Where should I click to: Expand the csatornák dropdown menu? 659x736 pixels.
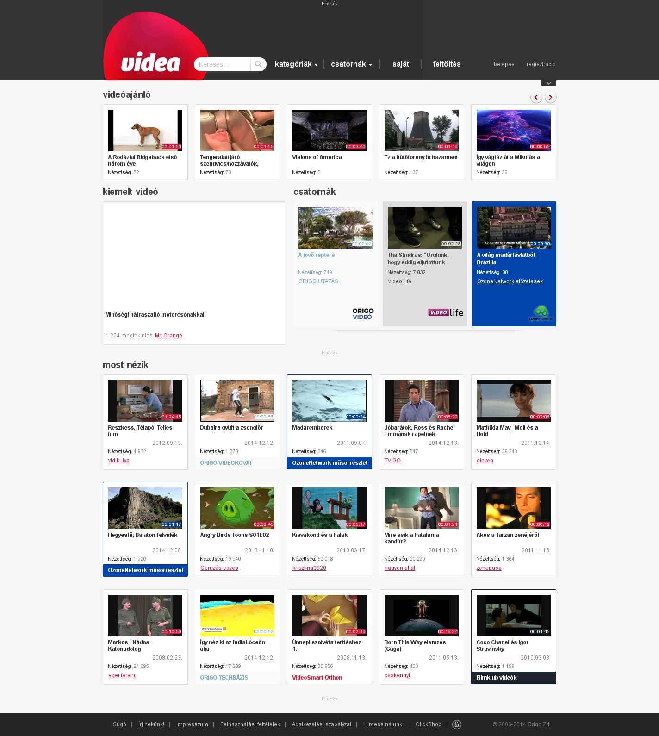(351, 64)
